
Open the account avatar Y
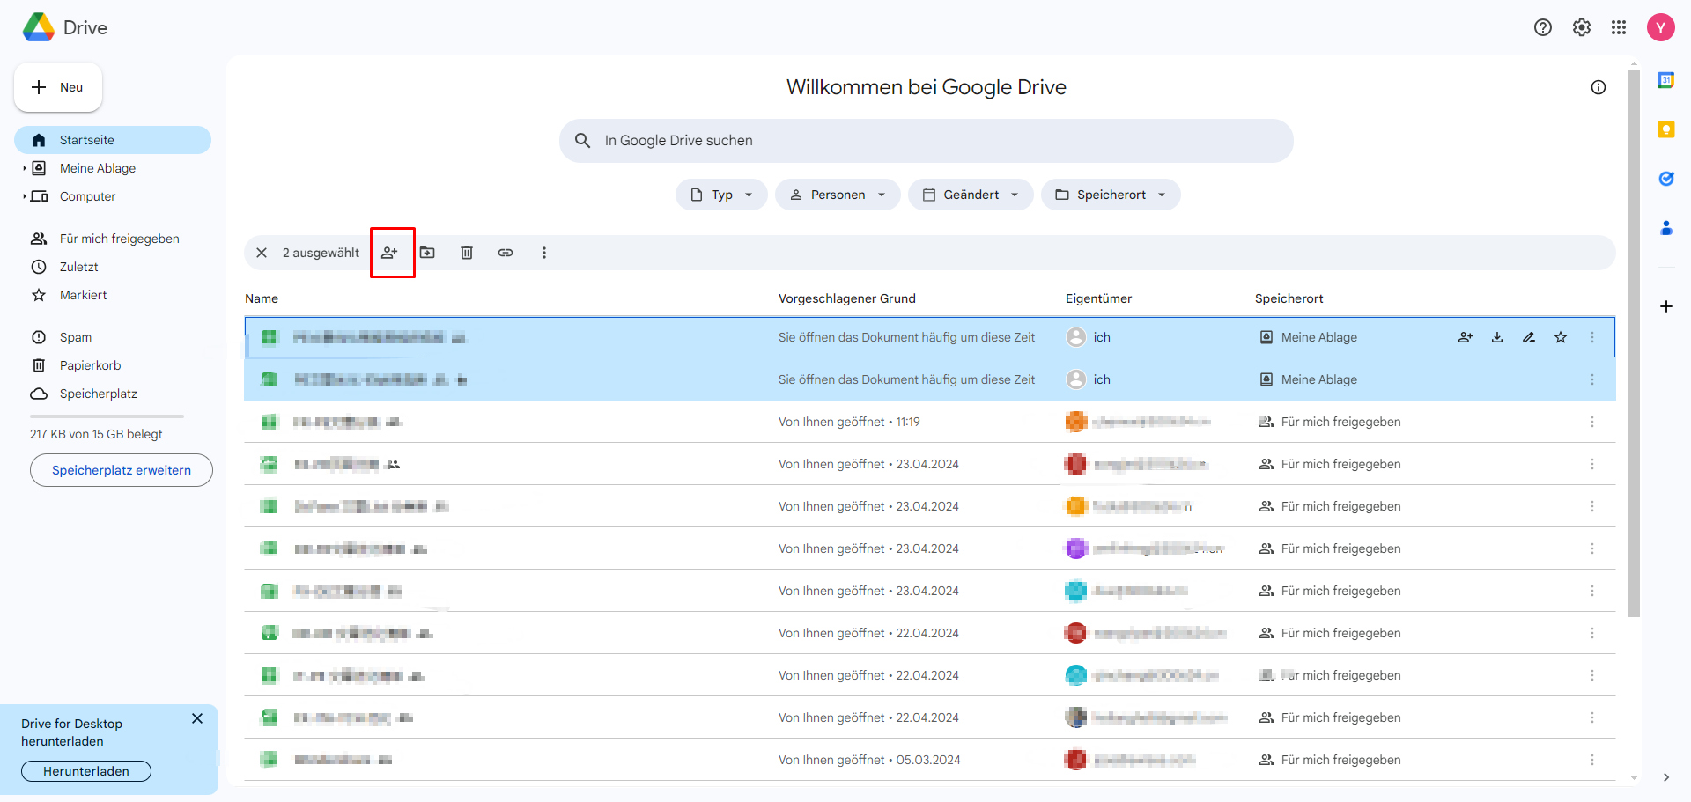[1661, 27]
